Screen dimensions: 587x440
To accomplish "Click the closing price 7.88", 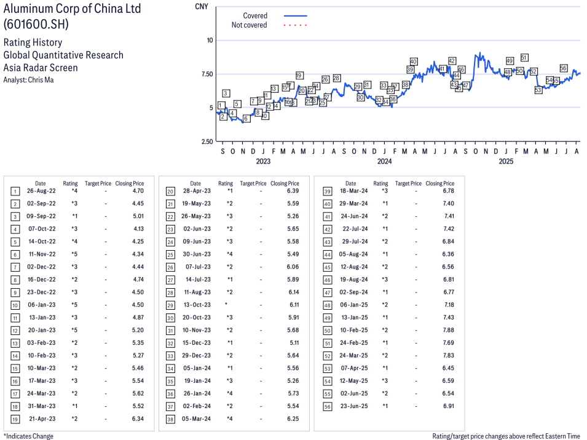I will [x=449, y=330].
